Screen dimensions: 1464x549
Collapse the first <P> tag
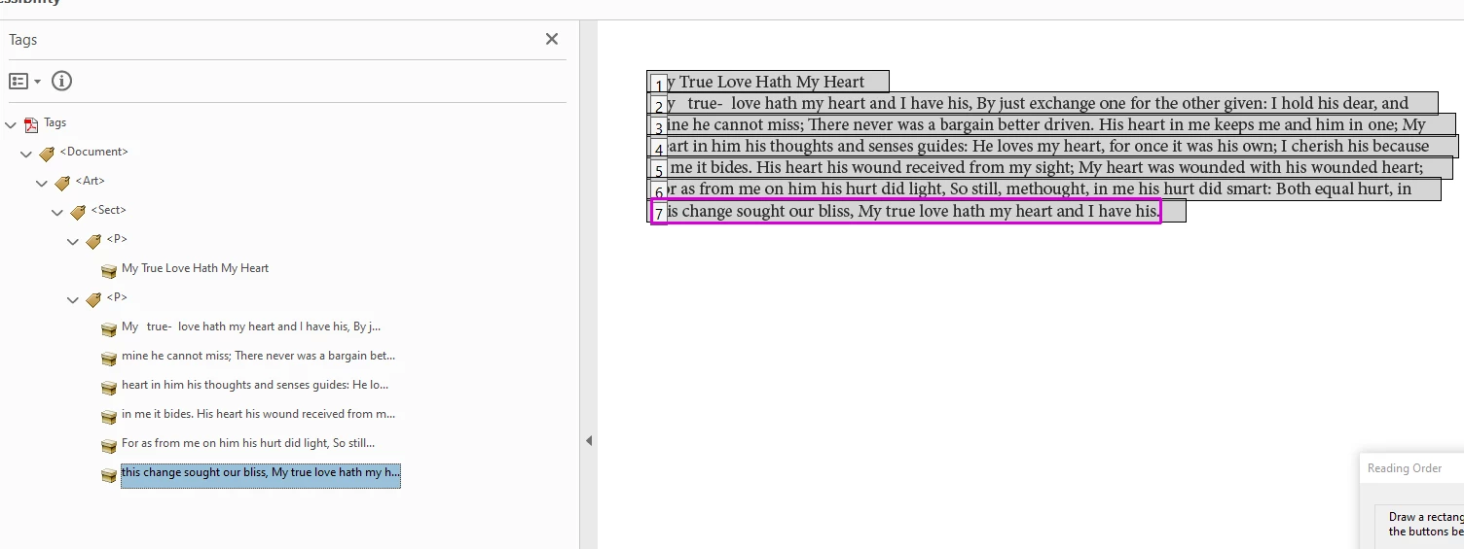coord(73,241)
